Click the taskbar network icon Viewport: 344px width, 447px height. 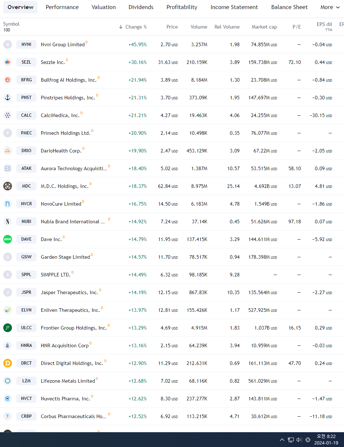(291, 440)
